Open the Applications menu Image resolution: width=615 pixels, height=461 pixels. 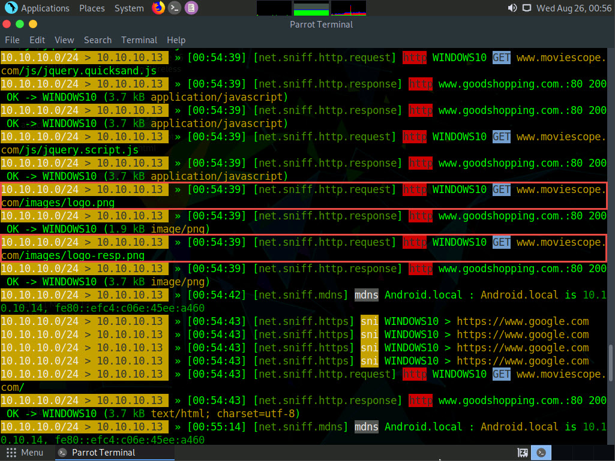45,8
